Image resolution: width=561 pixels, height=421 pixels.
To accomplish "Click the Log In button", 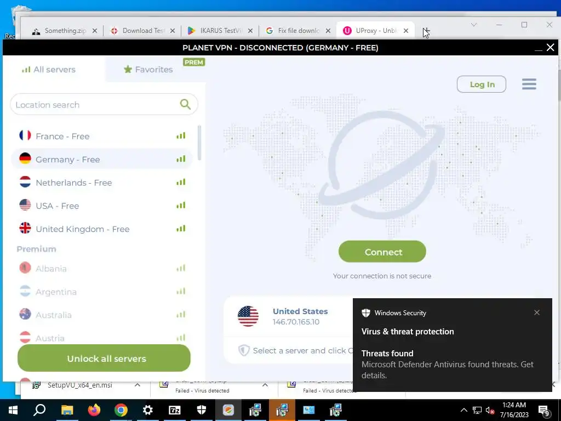I will coord(482,84).
